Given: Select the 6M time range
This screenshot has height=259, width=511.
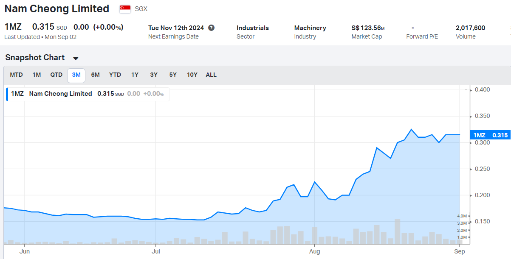Looking at the screenshot, I should [x=96, y=75].
